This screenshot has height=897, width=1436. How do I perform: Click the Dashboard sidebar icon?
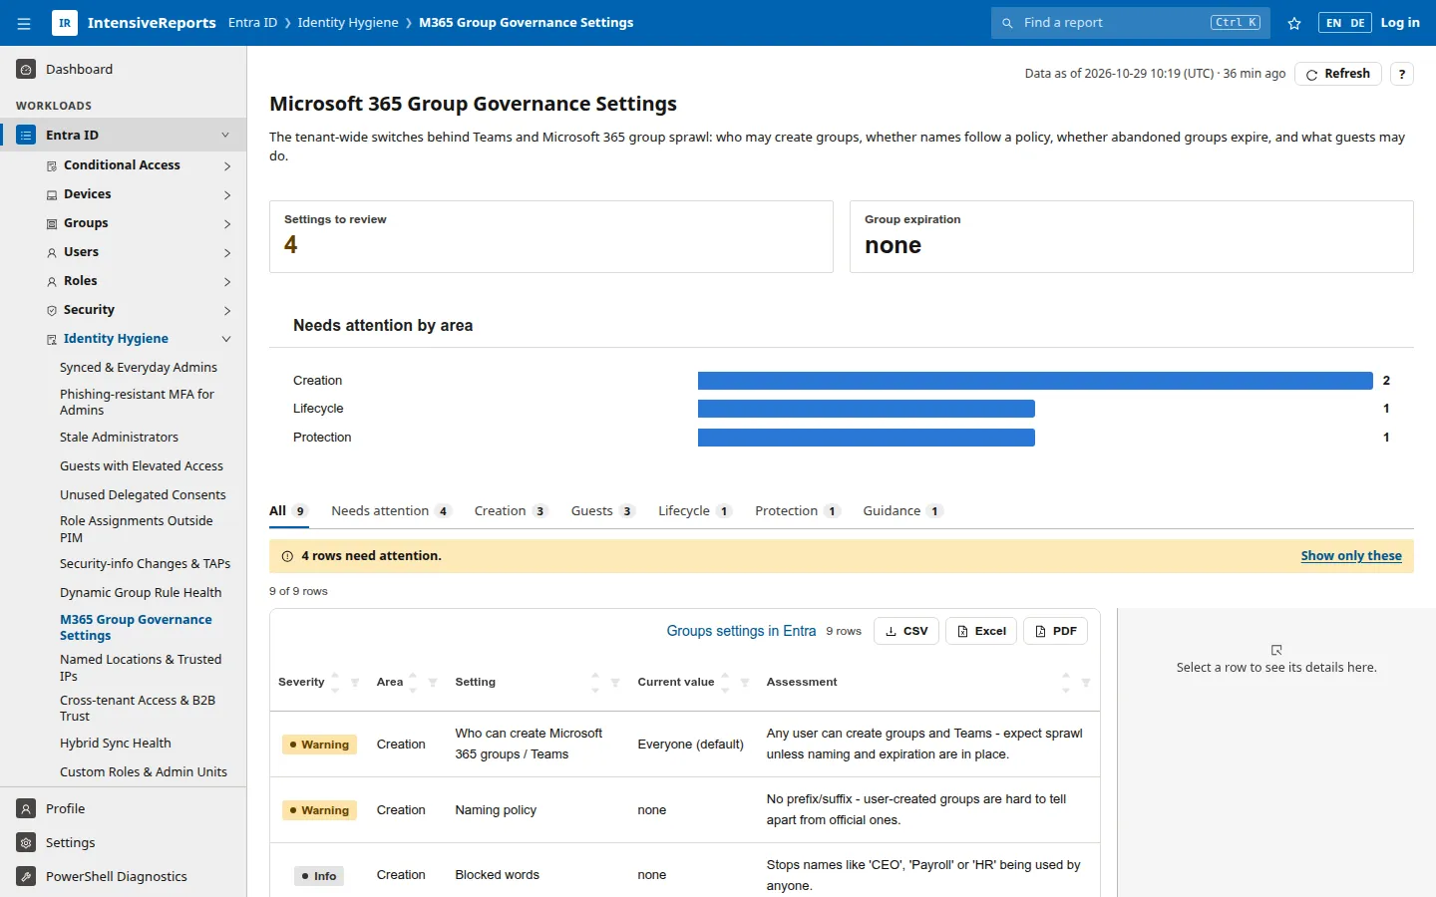click(26, 69)
